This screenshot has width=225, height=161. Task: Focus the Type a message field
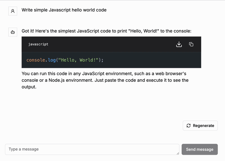[92, 149]
